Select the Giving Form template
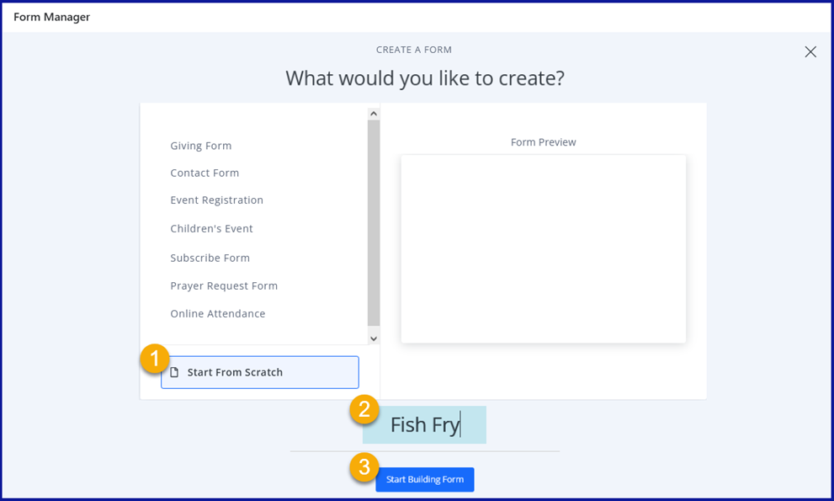The image size is (834, 501). [200, 146]
